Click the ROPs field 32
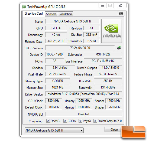Image resolution: width=149 pixels, height=141 pixels. pyautogui.click(x=54, y=61)
